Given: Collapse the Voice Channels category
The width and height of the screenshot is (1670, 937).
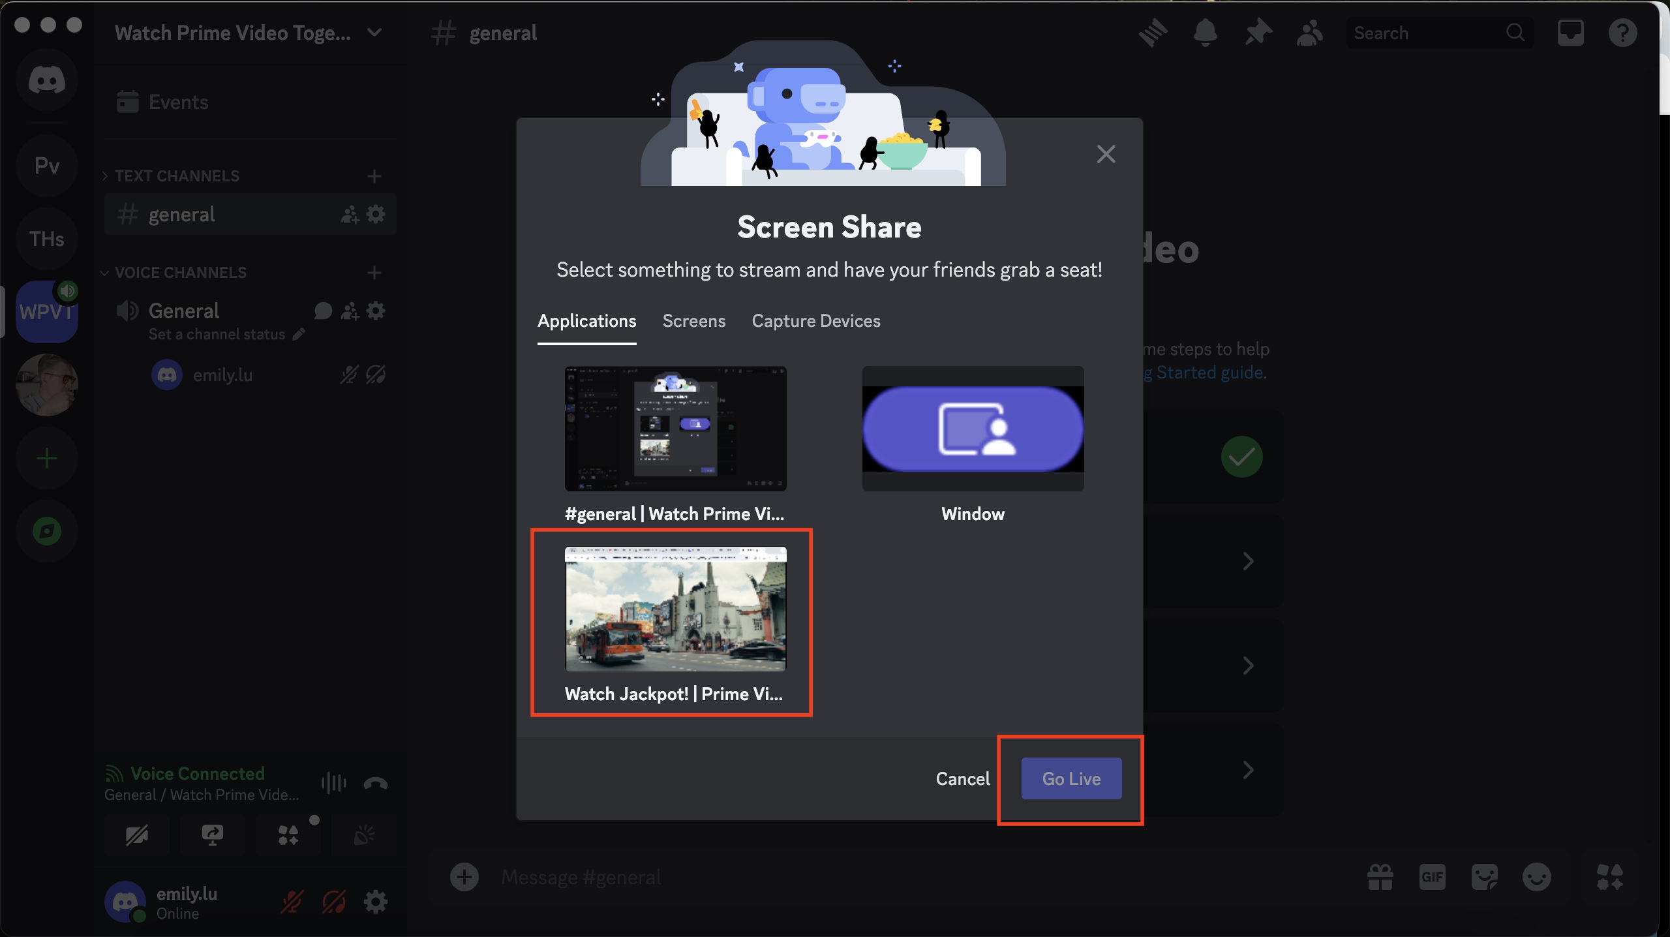Looking at the screenshot, I should (x=175, y=273).
